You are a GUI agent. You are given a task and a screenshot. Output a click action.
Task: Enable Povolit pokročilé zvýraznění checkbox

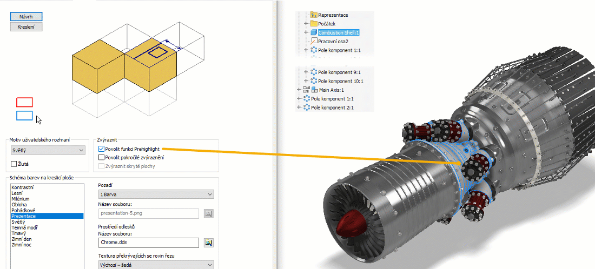101,157
